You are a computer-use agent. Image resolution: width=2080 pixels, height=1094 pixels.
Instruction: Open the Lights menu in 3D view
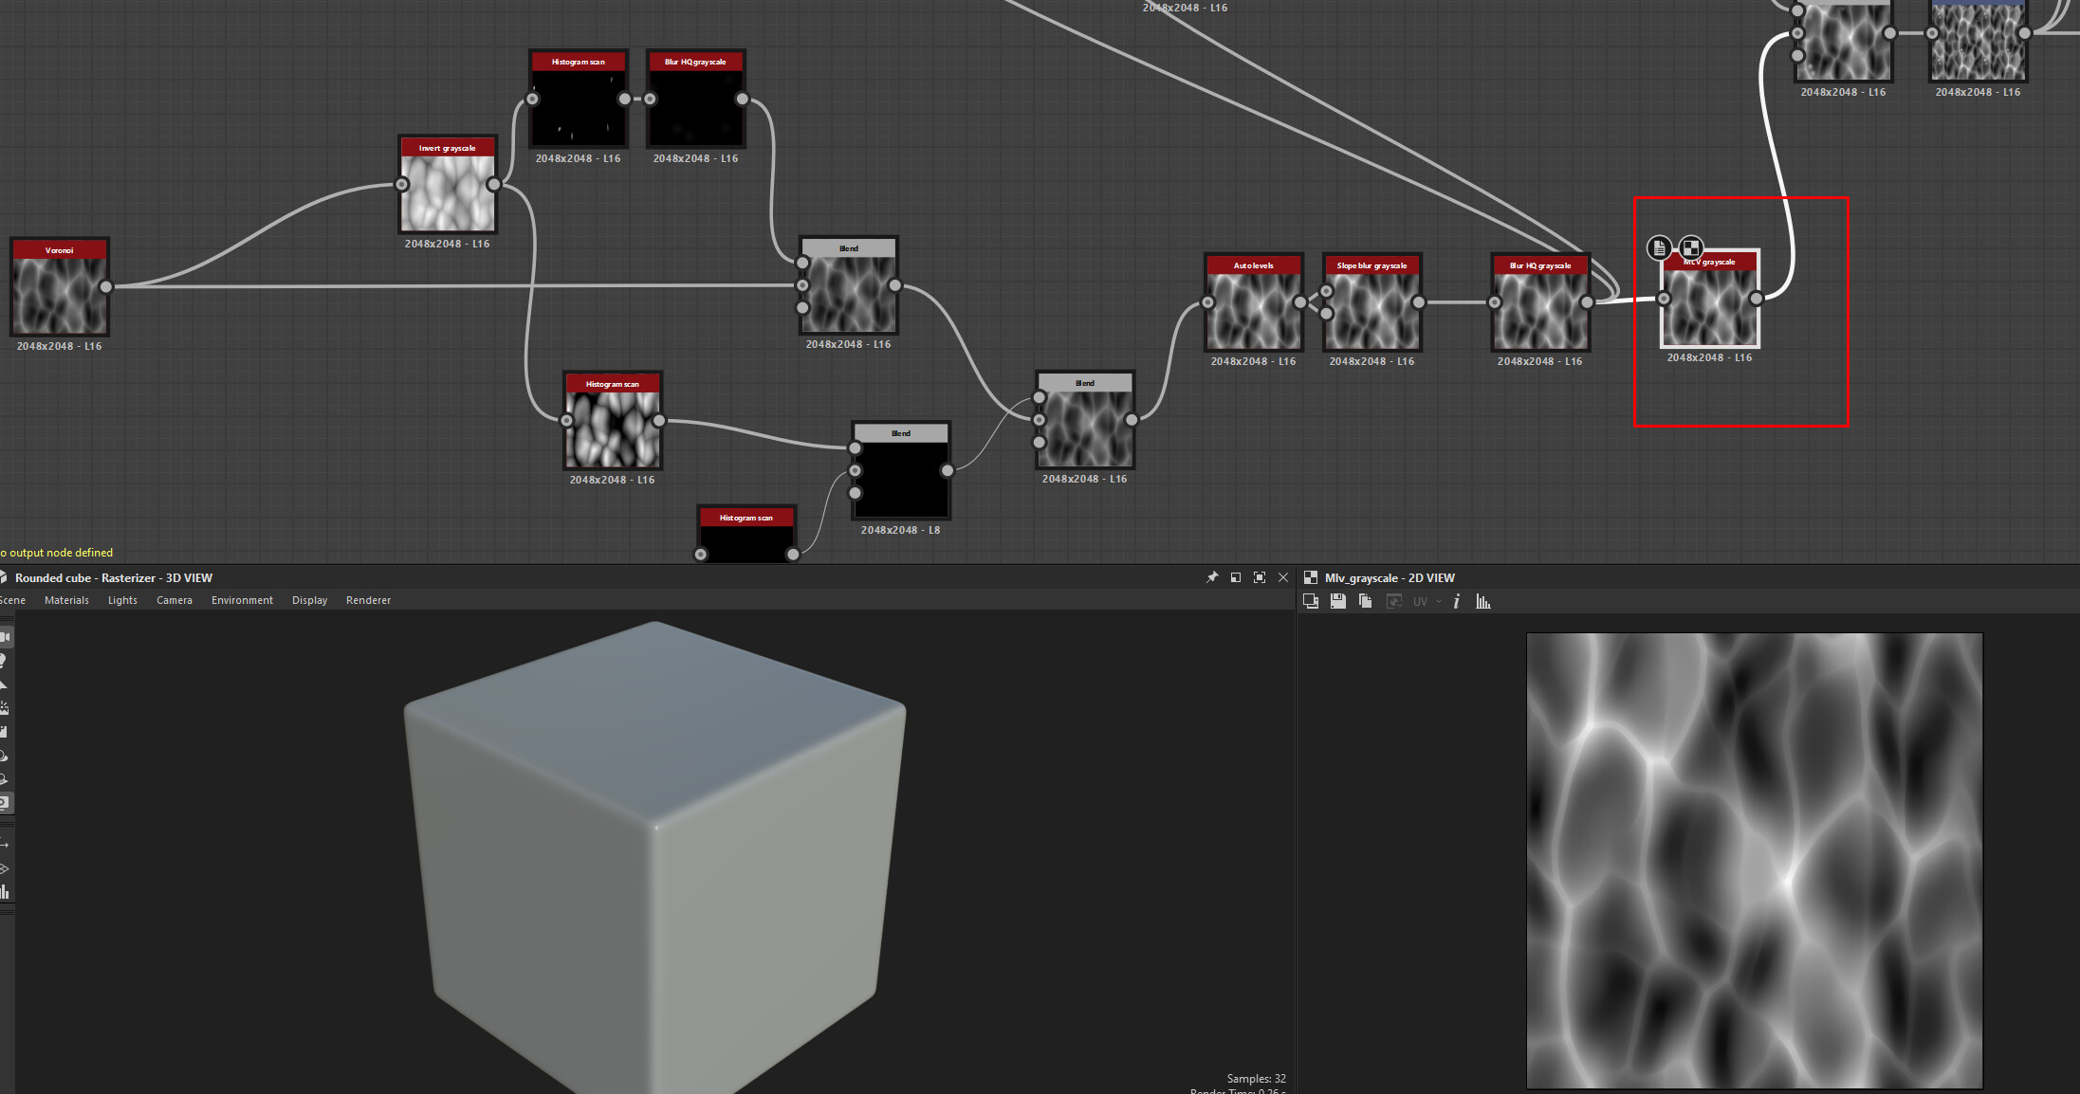coord(122,600)
